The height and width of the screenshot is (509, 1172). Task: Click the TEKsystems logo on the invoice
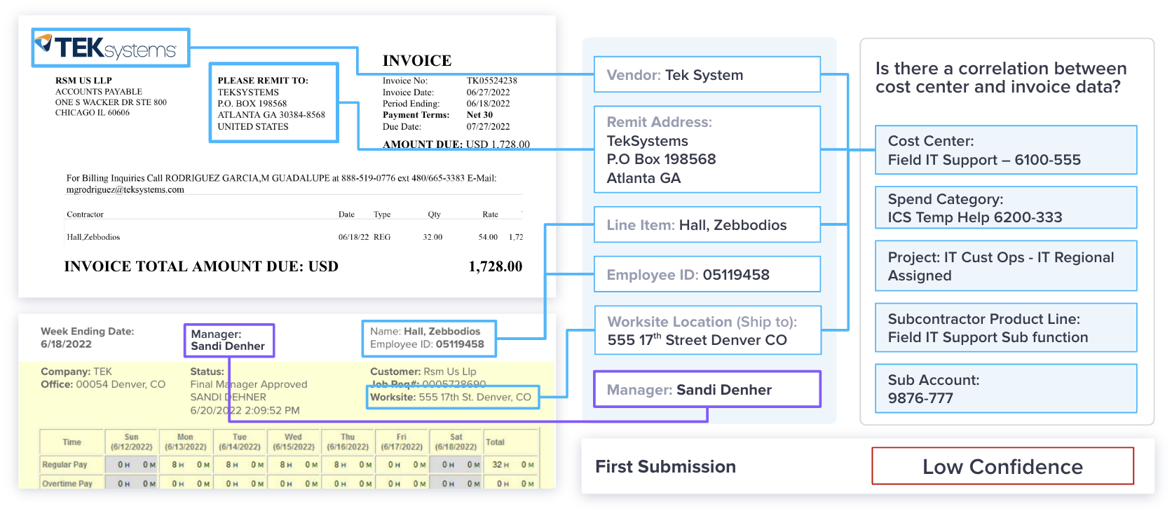[111, 48]
